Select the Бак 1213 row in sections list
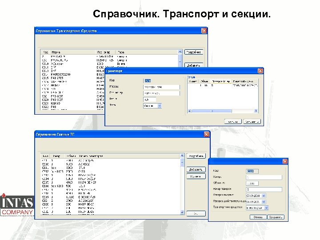This screenshot has width=320, height=240. (110, 186)
